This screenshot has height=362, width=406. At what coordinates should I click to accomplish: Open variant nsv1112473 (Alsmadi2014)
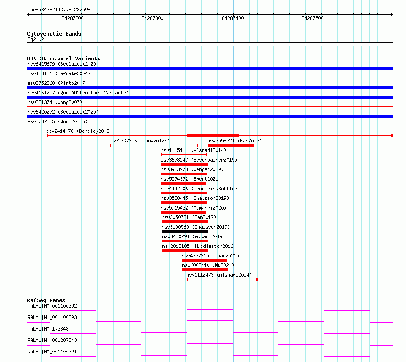pyautogui.click(x=219, y=275)
